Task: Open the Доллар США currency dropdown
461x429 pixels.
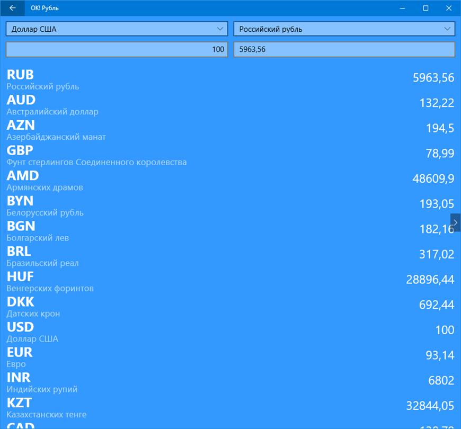Action: point(117,29)
